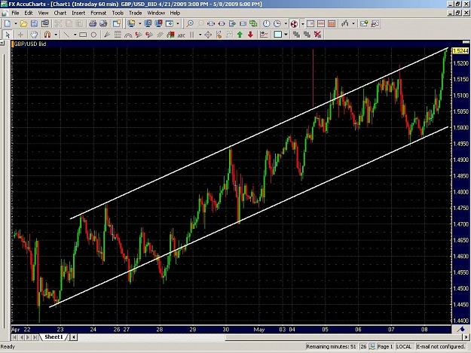Expand dropdown next to candlestick chart icon
The image size is (471, 353).
tap(353, 23)
